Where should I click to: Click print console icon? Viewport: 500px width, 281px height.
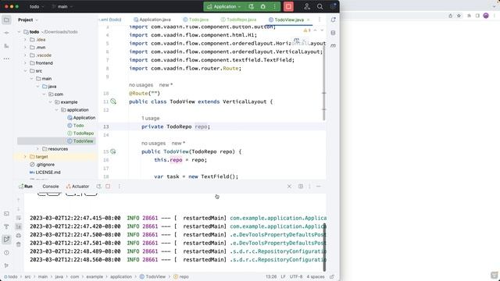(x=19, y=236)
